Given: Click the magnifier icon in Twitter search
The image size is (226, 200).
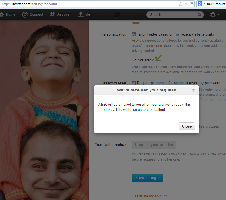Looking at the screenshot, I should [200, 15].
